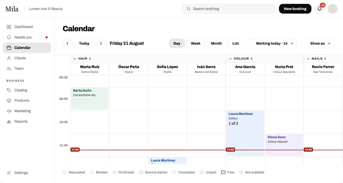Open the Show as dropdown
The height and width of the screenshot is (183, 343).
[x=317, y=43]
